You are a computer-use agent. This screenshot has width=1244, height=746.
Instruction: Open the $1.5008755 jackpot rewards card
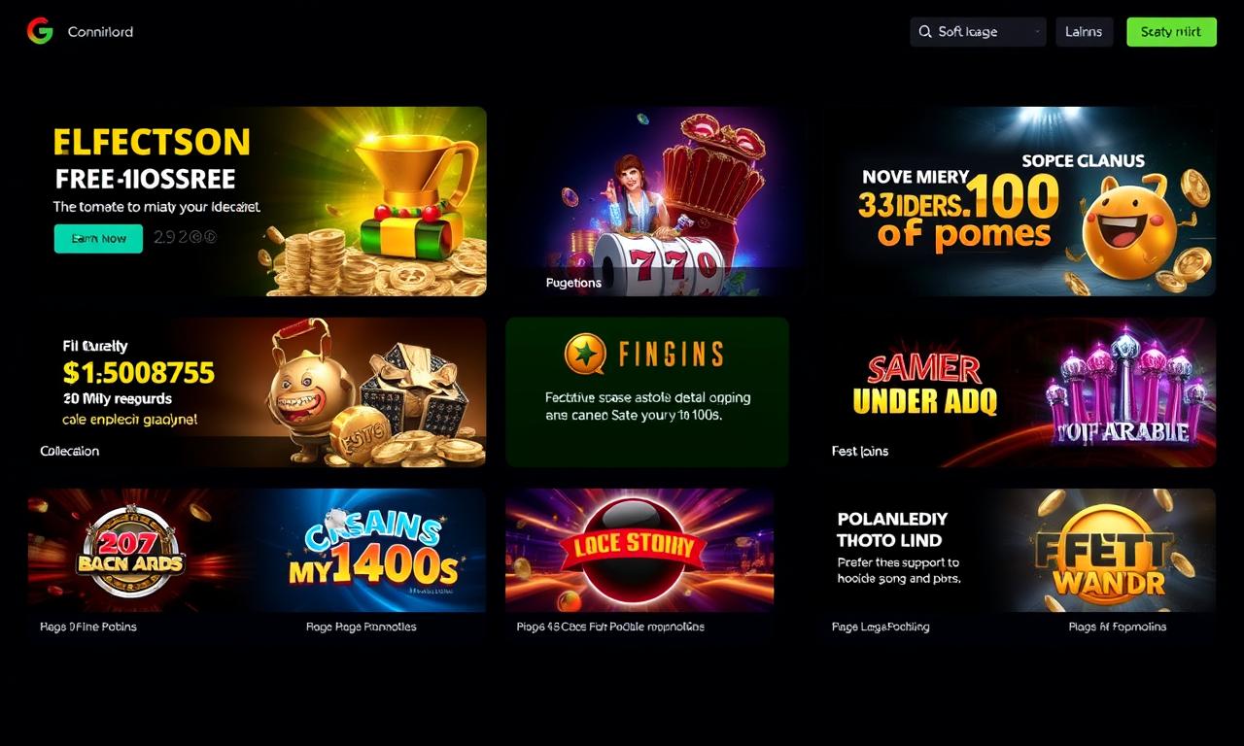click(257, 391)
